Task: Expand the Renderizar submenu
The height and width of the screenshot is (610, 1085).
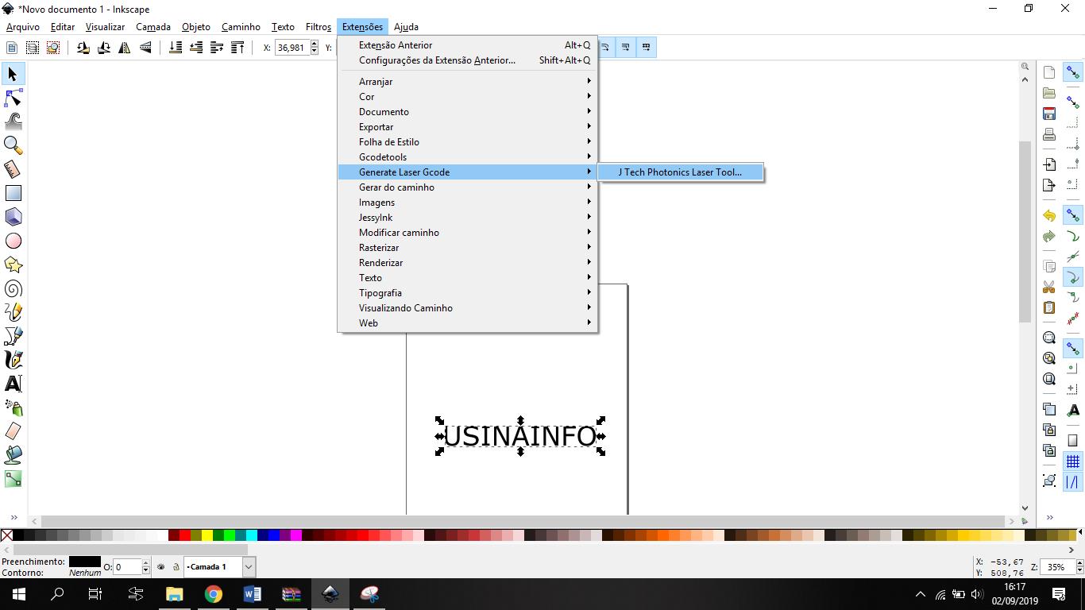Action: [468, 263]
